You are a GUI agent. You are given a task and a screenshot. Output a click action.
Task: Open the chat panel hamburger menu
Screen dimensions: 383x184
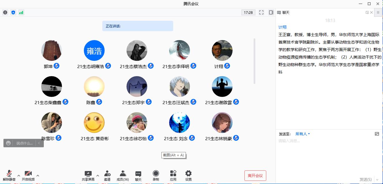pyautogui.click(x=378, y=12)
